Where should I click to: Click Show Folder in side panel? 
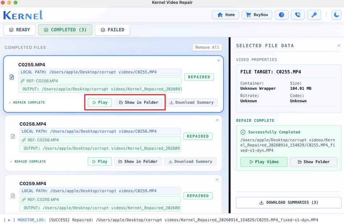pos(314,162)
